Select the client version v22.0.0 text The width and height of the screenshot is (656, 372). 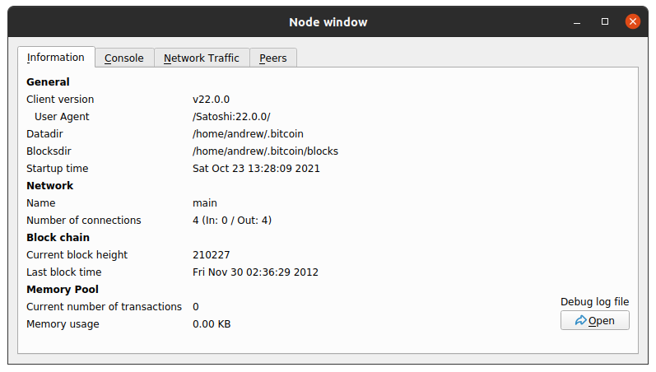(211, 100)
